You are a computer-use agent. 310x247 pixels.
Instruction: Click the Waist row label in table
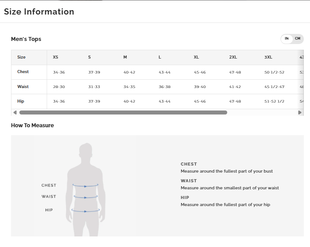point(23,87)
